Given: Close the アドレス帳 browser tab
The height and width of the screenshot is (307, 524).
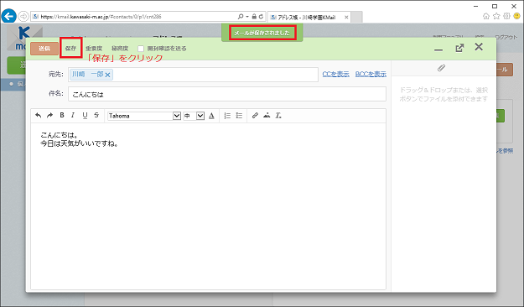Looking at the screenshot, I should pos(346,17).
